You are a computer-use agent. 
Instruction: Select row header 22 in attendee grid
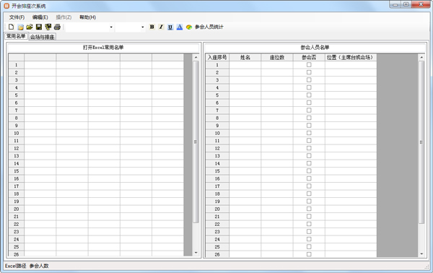pos(217,224)
